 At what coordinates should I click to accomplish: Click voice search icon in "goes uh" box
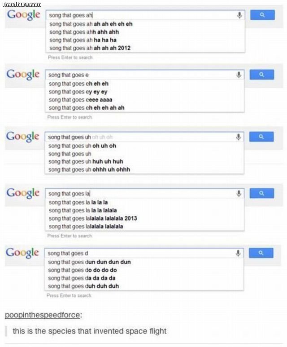tap(239, 137)
